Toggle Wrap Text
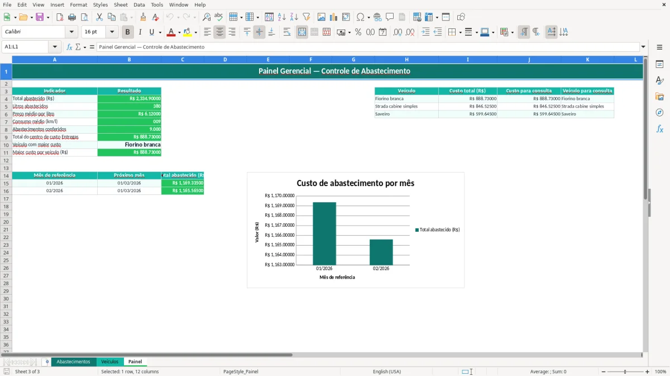The width and height of the screenshot is (670, 376). click(x=287, y=32)
